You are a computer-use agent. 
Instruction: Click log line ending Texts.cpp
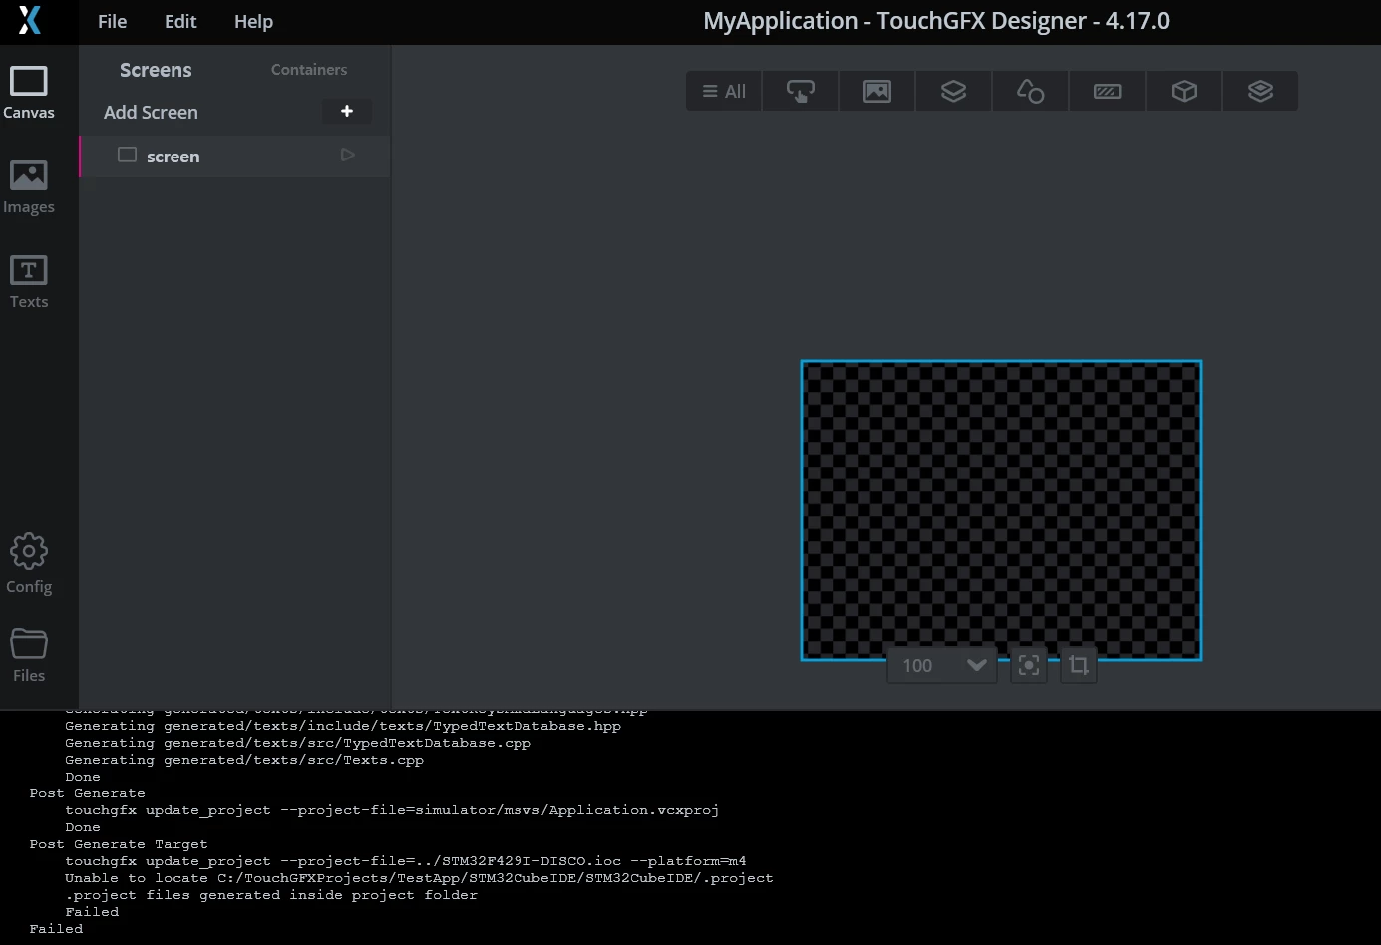(x=244, y=760)
